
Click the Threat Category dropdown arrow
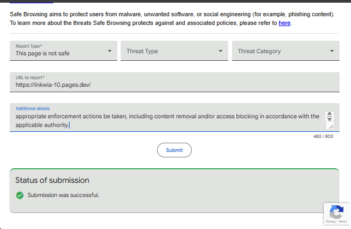(x=331, y=51)
